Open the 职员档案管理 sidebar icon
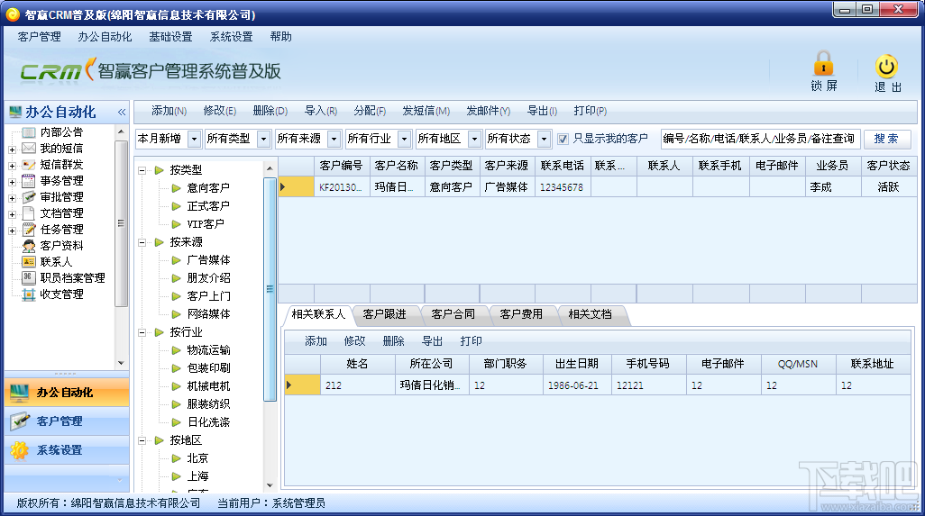The image size is (925, 516). click(x=28, y=278)
